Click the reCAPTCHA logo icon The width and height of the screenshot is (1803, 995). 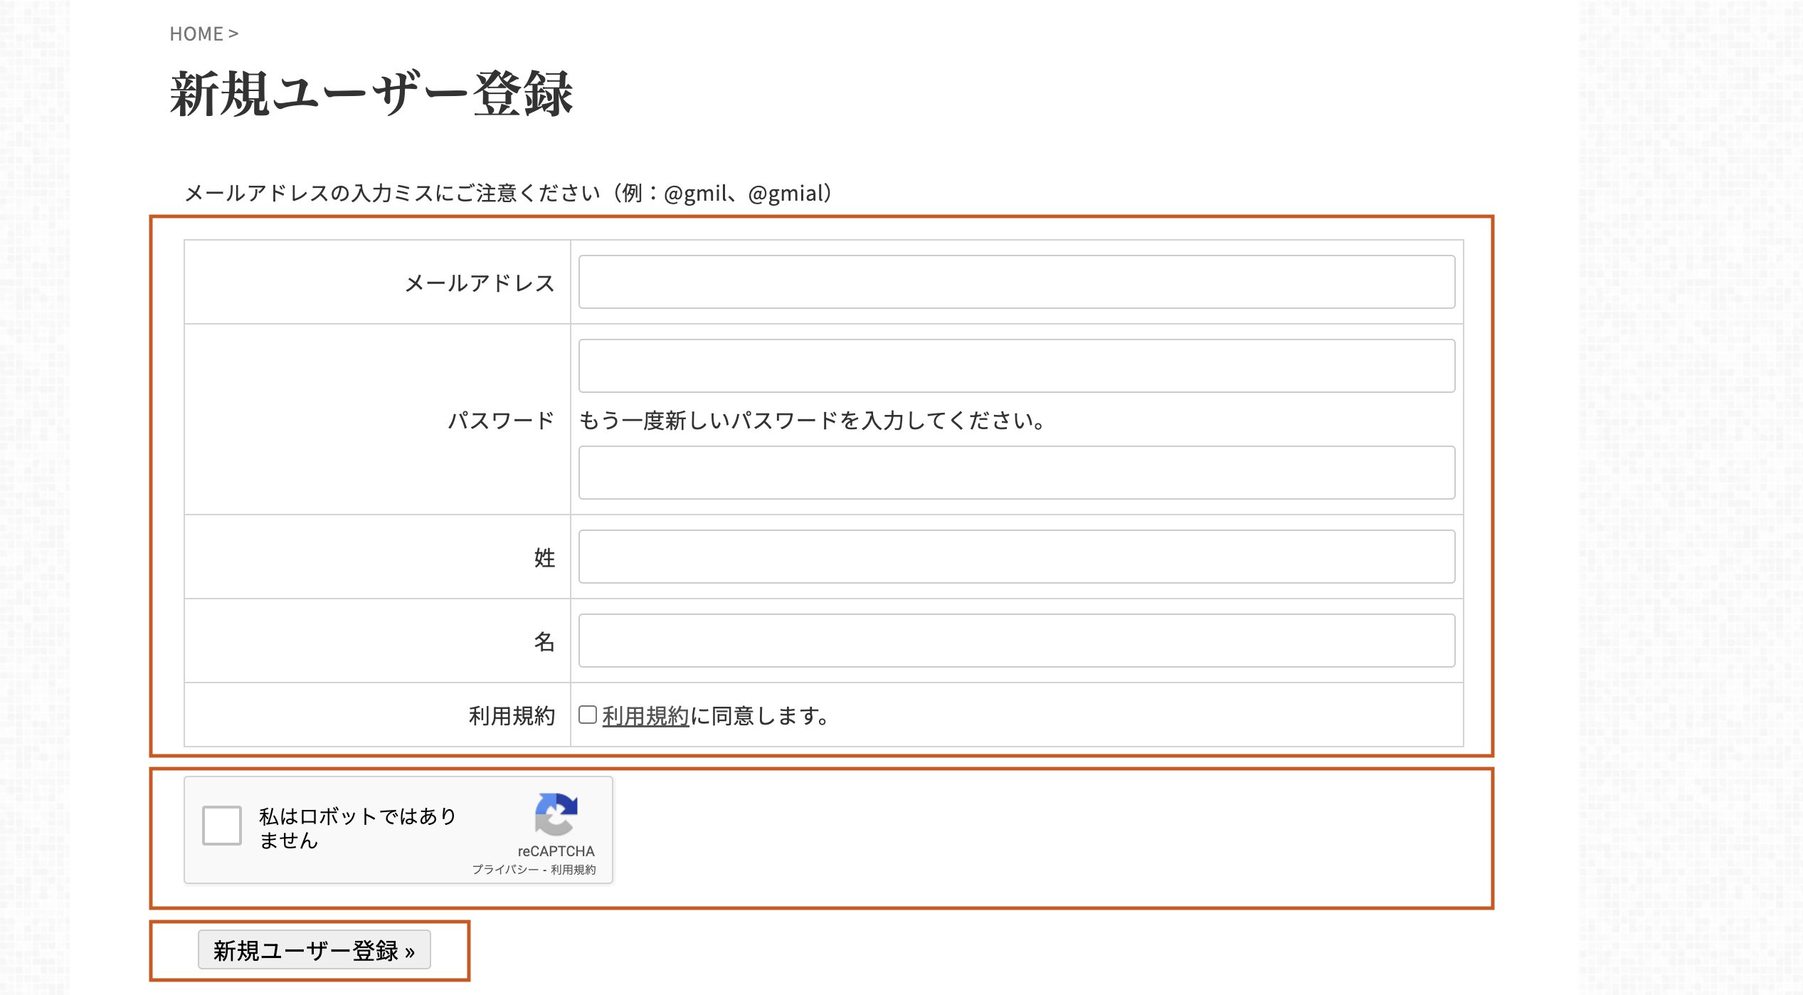[556, 814]
